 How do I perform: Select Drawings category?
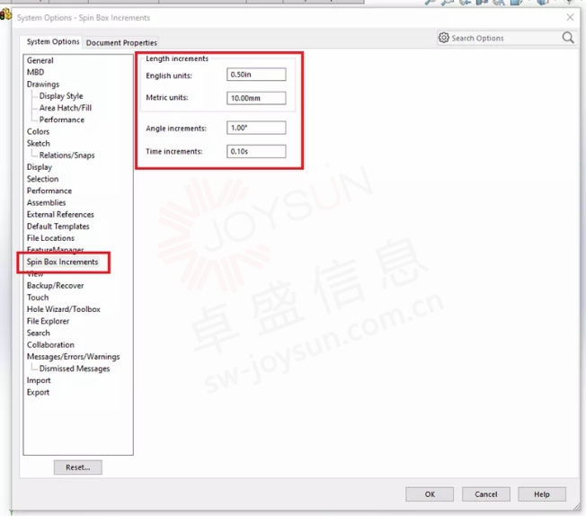[x=43, y=85]
